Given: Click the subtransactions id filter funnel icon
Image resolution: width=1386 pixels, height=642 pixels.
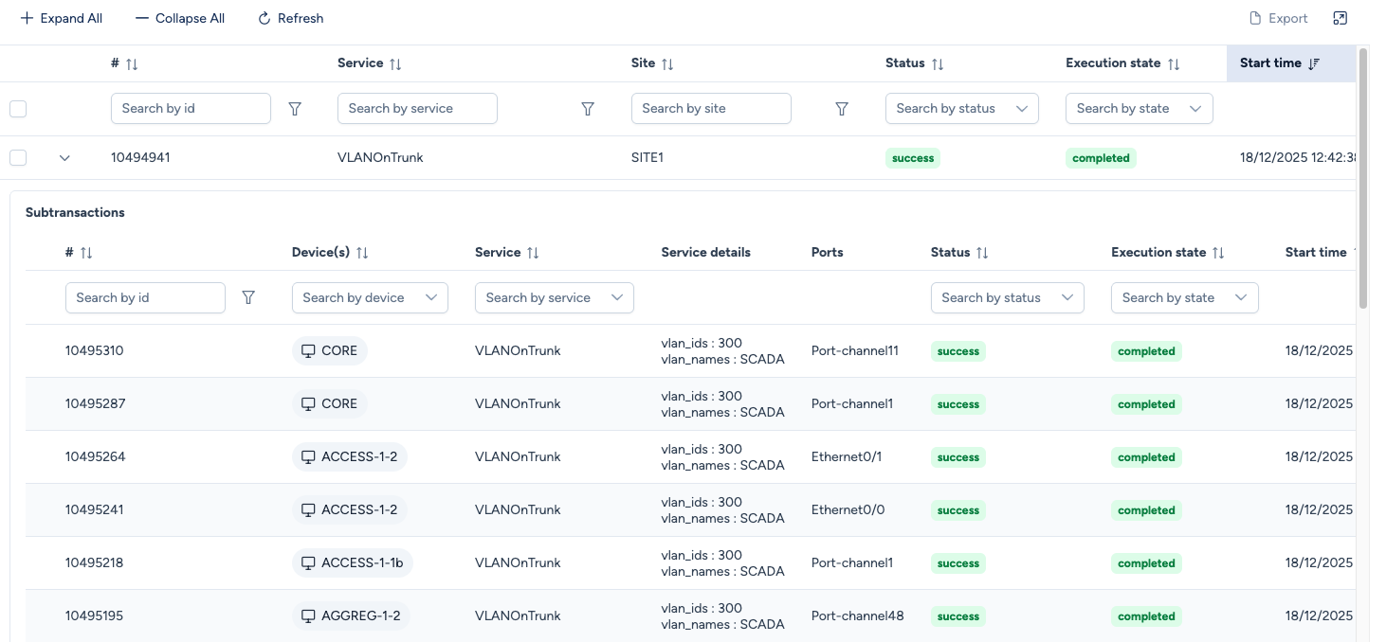Looking at the screenshot, I should 248,297.
